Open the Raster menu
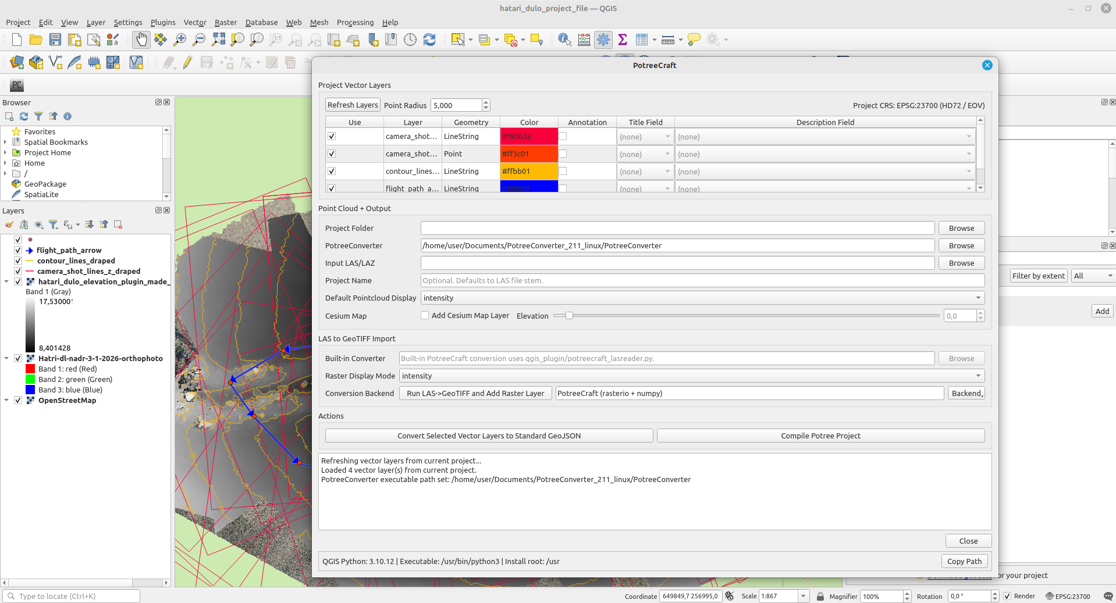The width and height of the screenshot is (1116, 603). point(226,22)
